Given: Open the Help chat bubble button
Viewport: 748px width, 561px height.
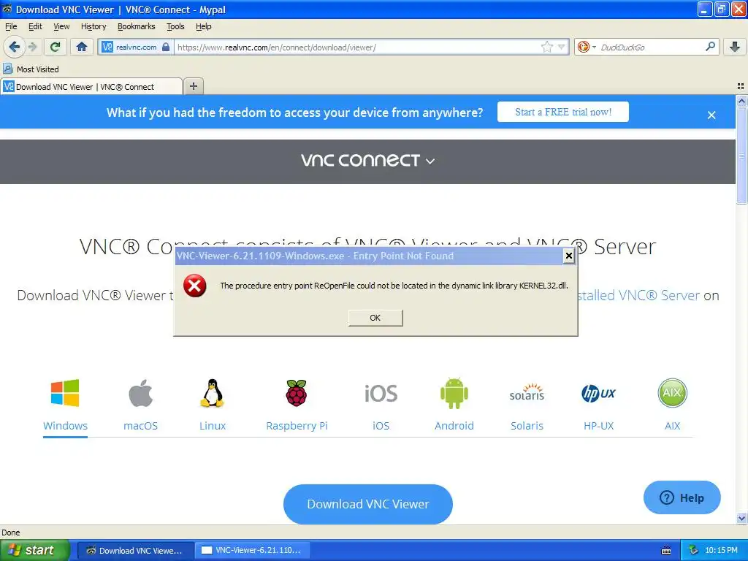Looking at the screenshot, I should (682, 497).
